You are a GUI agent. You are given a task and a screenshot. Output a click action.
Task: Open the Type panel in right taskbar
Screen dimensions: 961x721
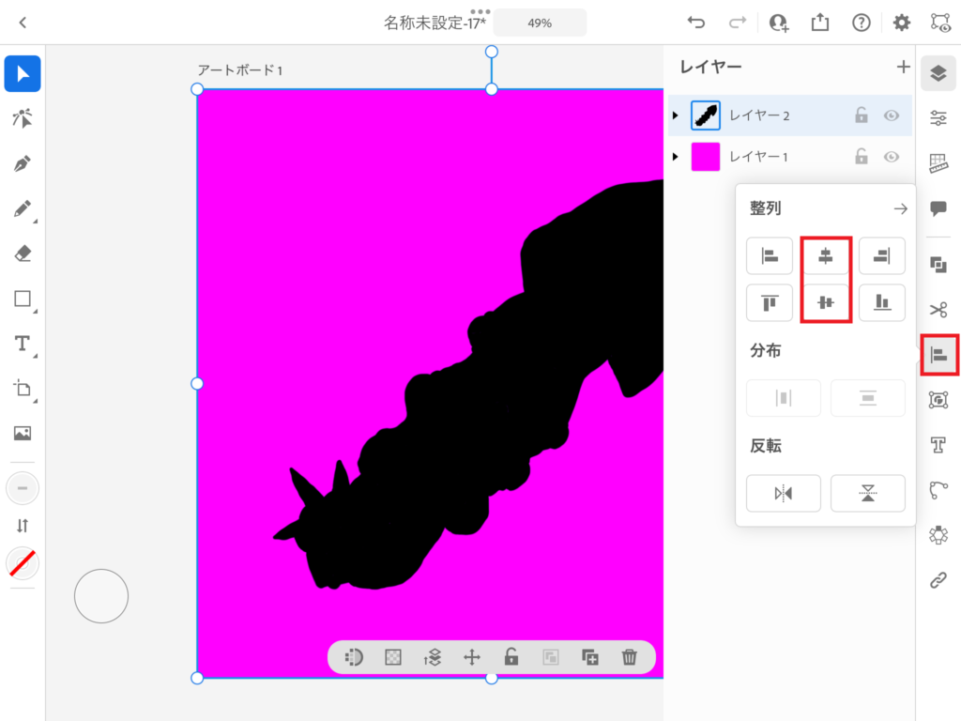pyautogui.click(x=938, y=444)
